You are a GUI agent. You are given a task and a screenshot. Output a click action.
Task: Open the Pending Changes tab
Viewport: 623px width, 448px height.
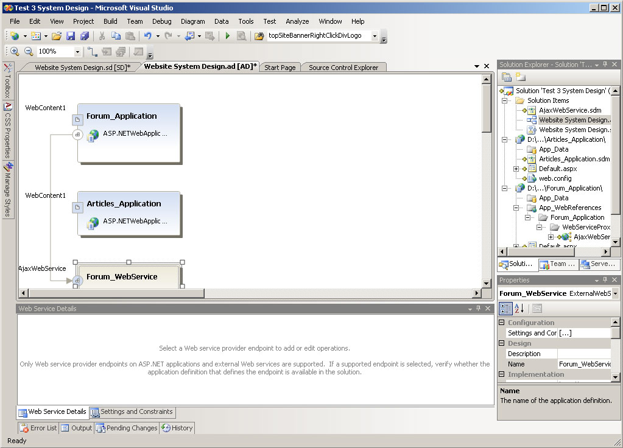[127, 428]
